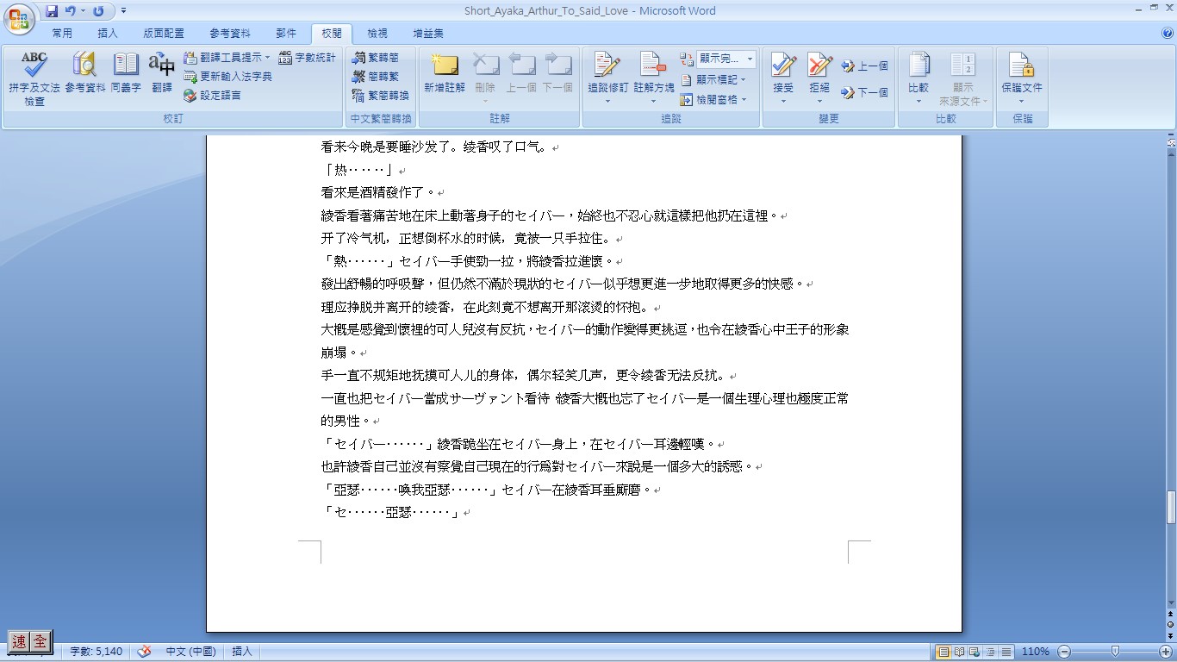
Task: Open the Office Button menu
Action: 19,19
